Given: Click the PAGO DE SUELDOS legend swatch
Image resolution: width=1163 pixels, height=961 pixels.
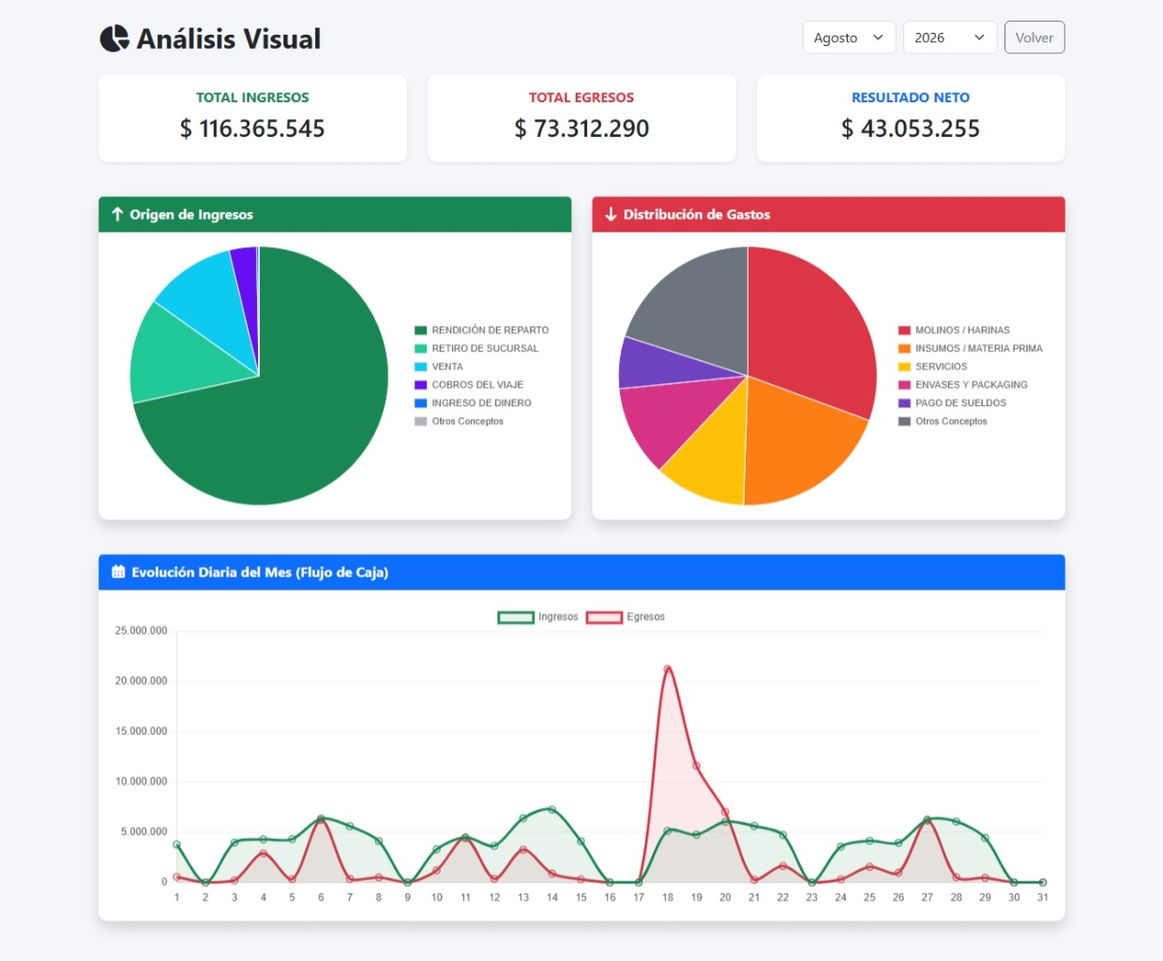Looking at the screenshot, I should [x=905, y=403].
